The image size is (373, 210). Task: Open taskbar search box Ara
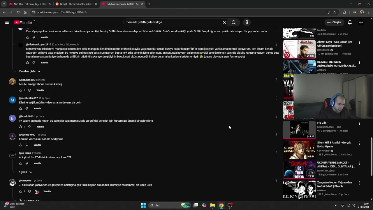tap(170, 205)
